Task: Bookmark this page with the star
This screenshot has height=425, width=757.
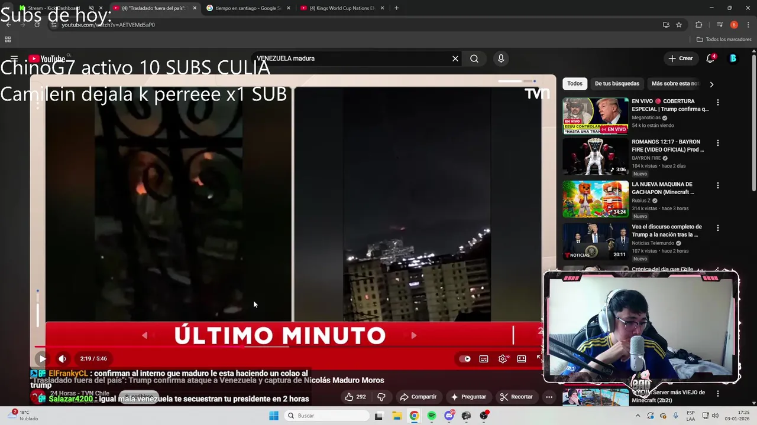Action: pyautogui.click(x=679, y=25)
